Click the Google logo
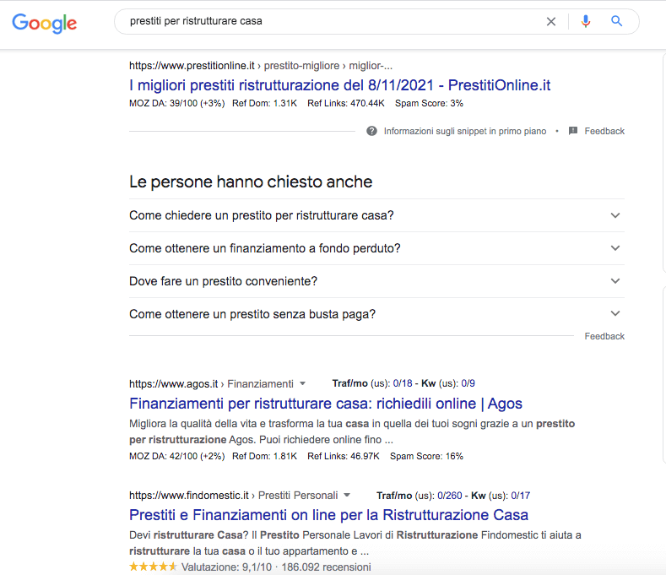The height and width of the screenshot is (575, 666). (x=45, y=23)
